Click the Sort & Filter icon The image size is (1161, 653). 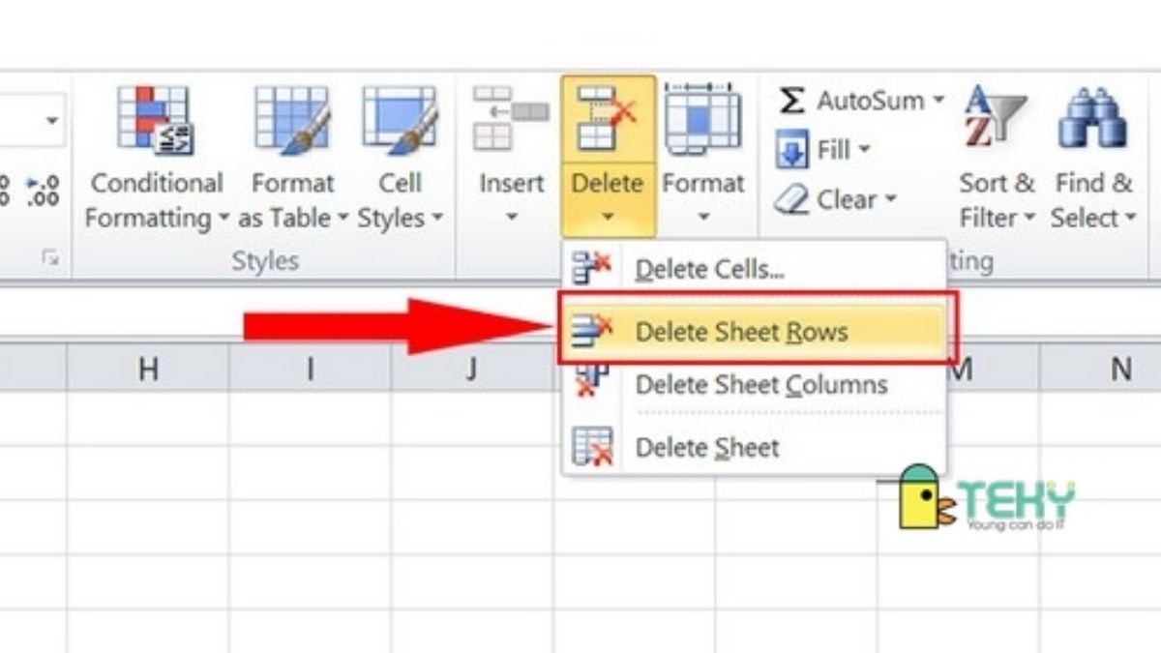tap(996, 121)
